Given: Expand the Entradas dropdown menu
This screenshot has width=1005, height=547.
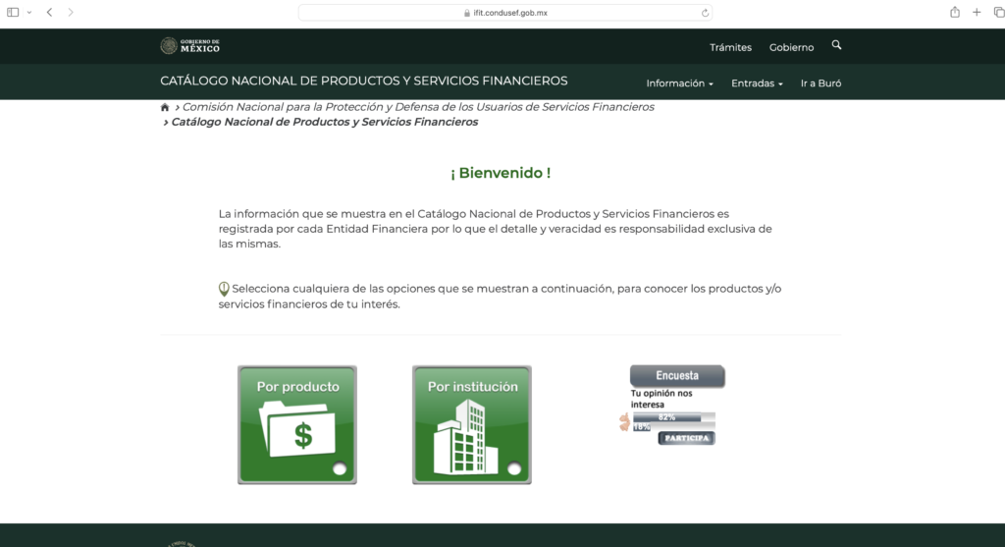Looking at the screenshot, I should pyautogui.click(x=757, y=83).
